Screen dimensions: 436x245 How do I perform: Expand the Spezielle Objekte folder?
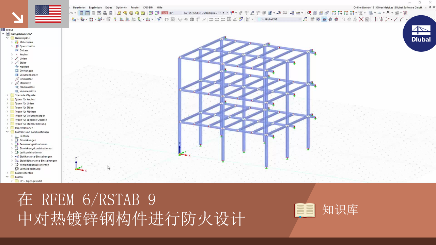(7, 95)
